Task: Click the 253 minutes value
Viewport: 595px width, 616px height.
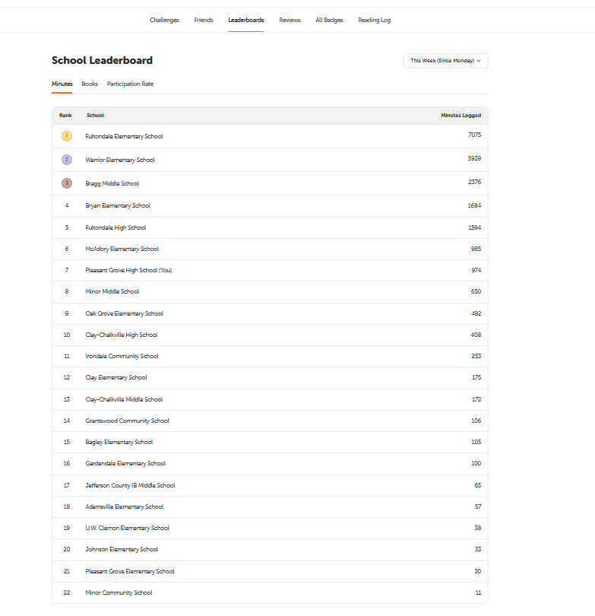Action: click(476, 356)
